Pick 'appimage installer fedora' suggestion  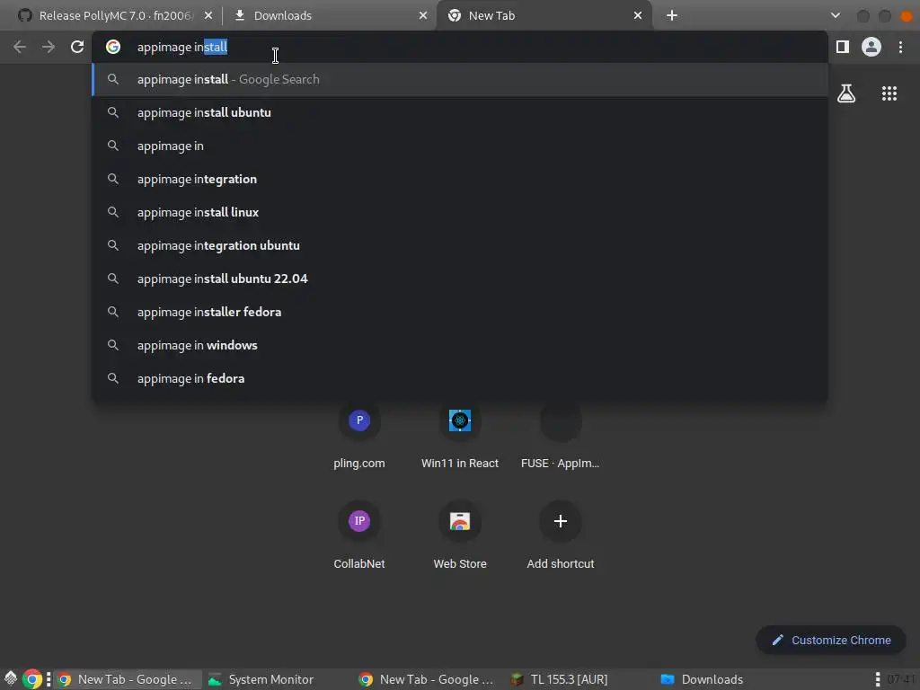click(x=459, y=312)
